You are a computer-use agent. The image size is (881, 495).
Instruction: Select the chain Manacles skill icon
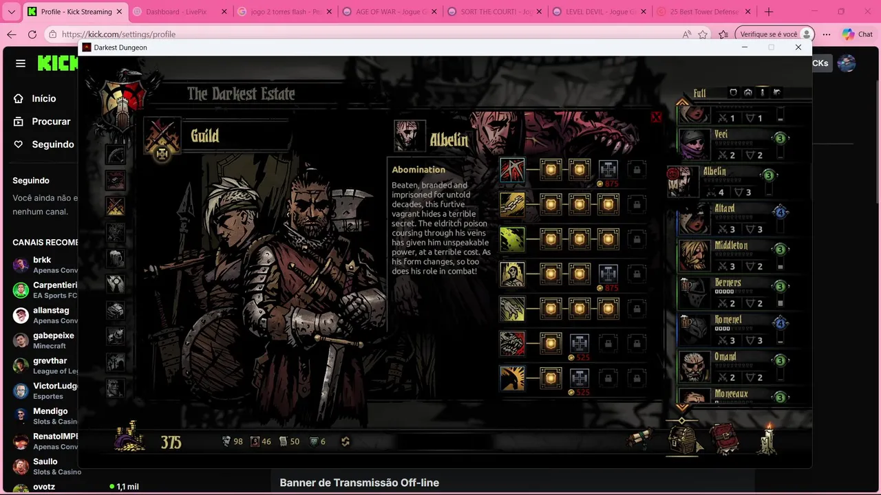point(512,204)
